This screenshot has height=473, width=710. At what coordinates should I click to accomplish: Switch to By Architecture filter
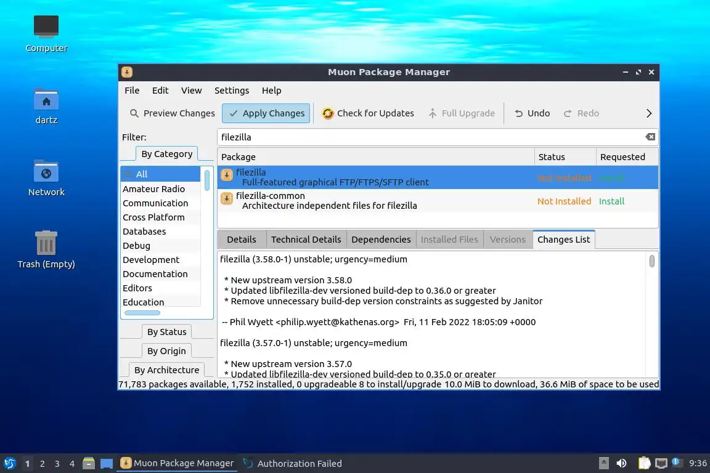click(x=166, y=370)
